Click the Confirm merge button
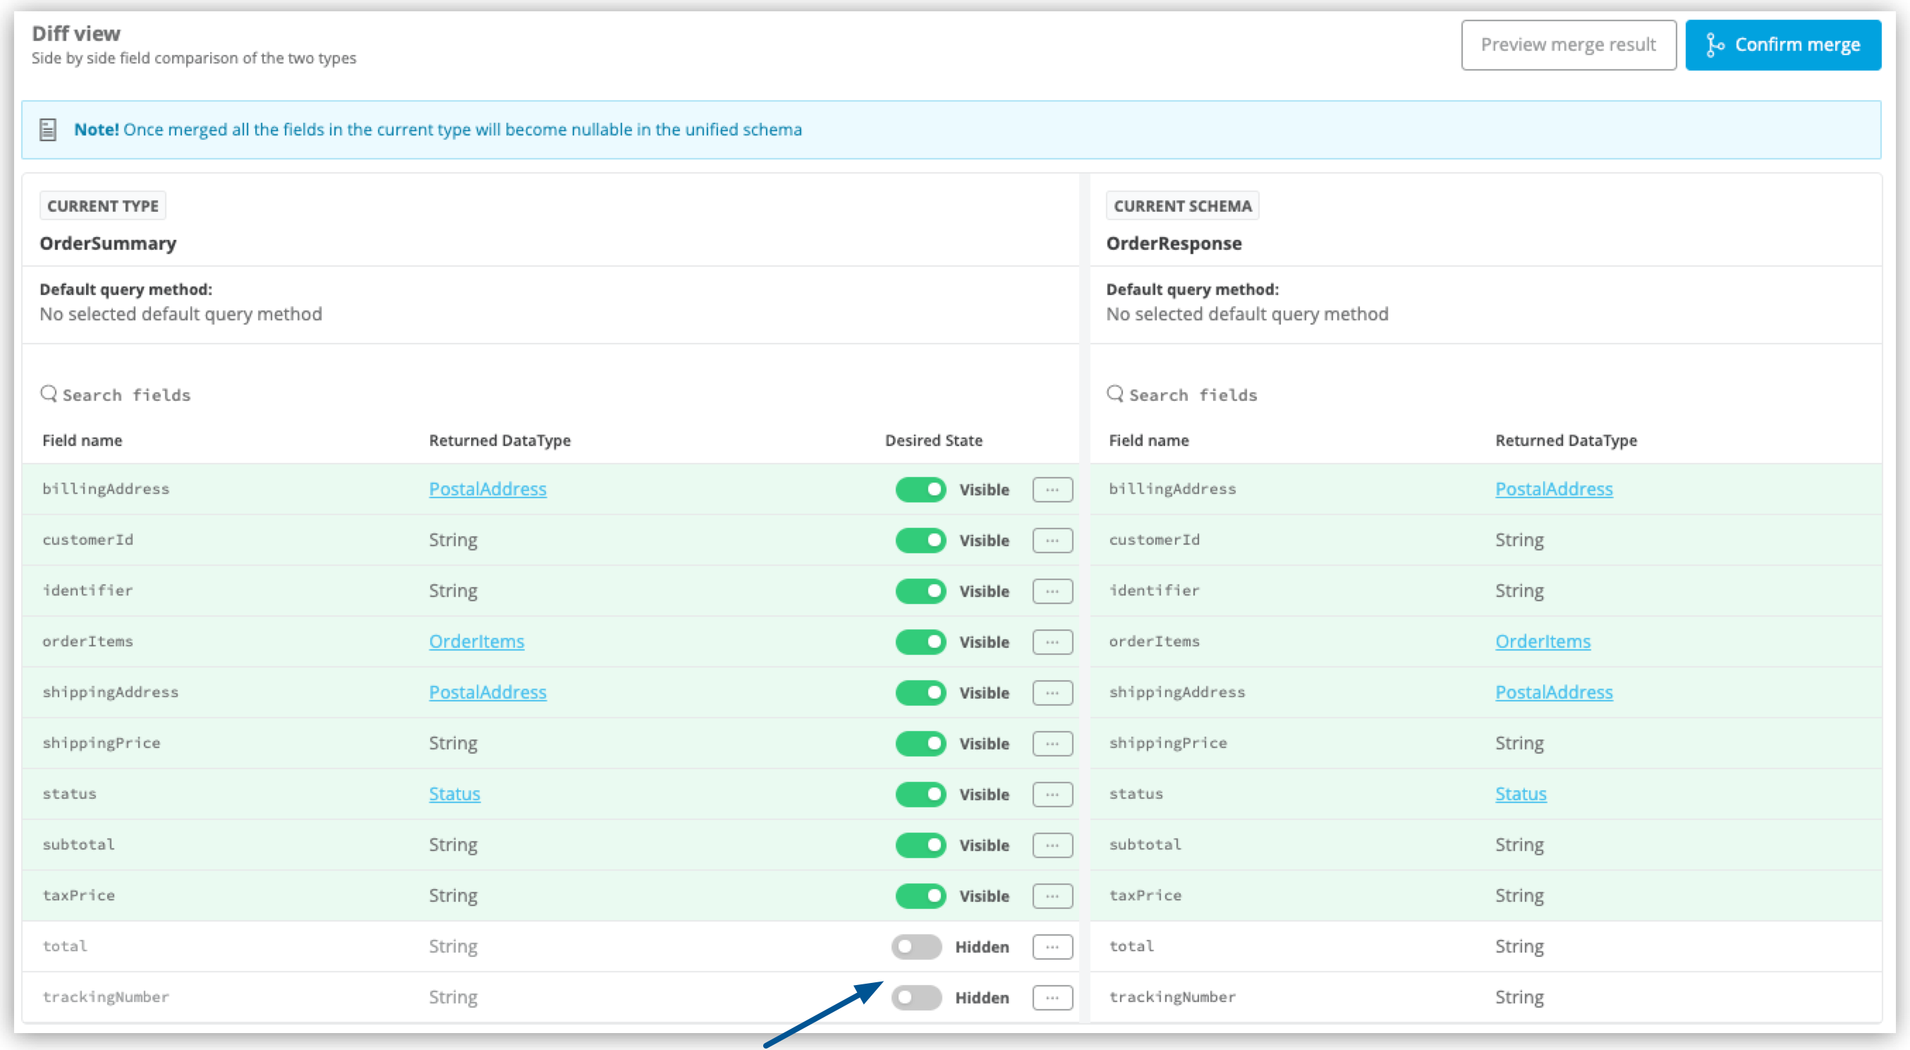Screen dimensions: 1910x1050 tap(1782, 44)
